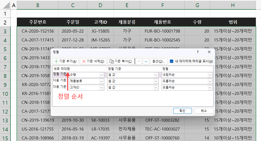
Task: Click cell FUR-BO-10002545
Action: pos(163,40)
